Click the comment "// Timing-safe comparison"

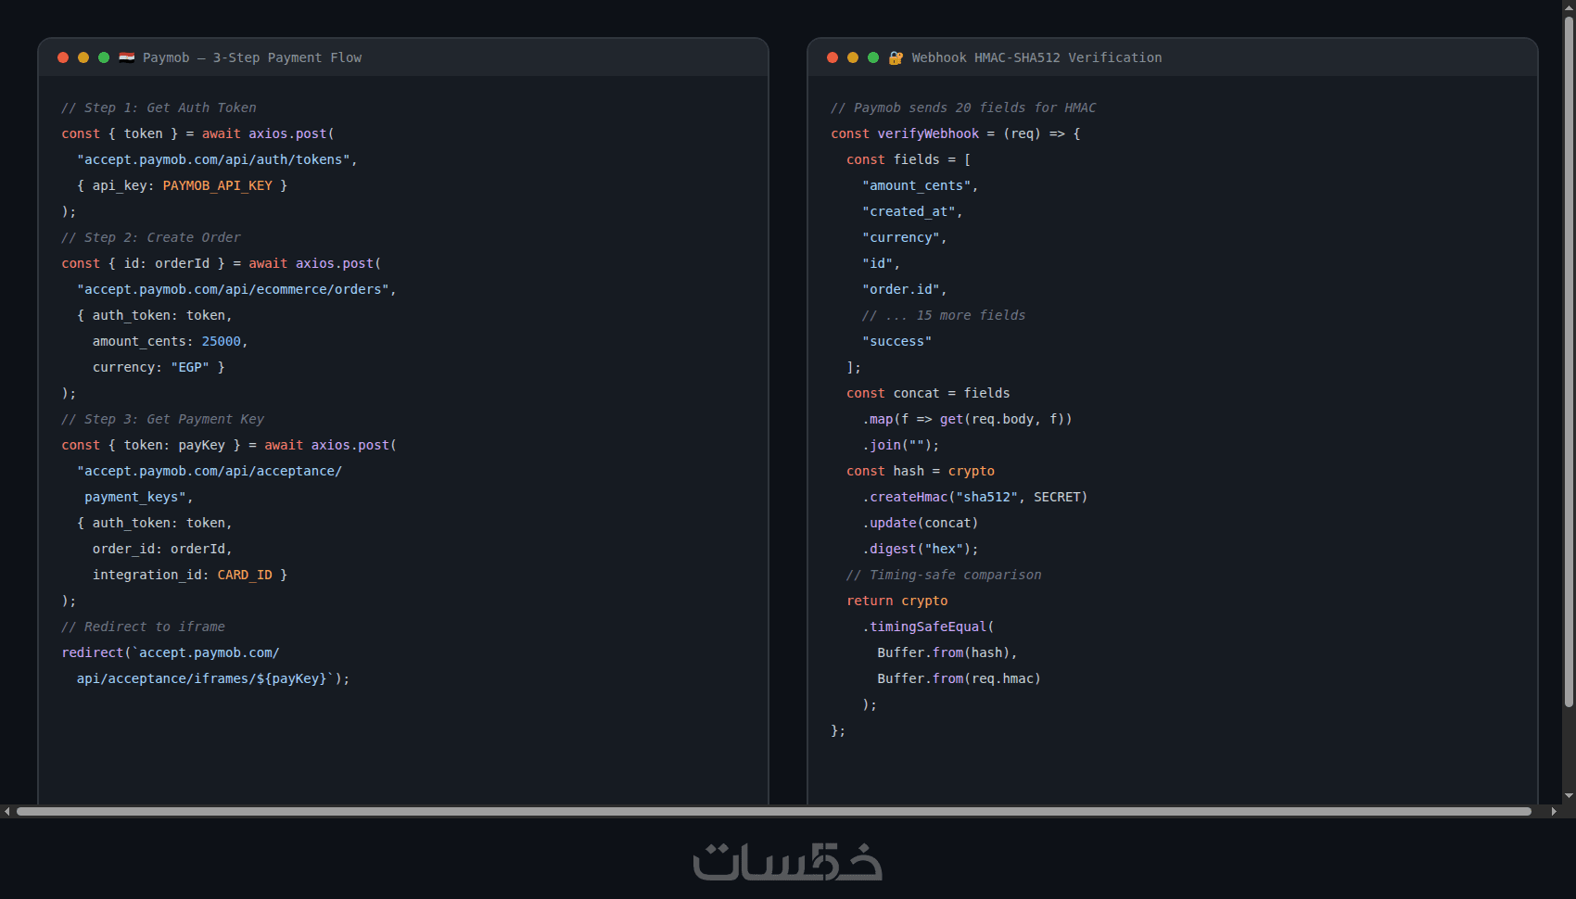pyautogui.click(x=944, y=575)
